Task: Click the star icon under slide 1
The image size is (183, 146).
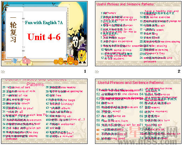Action: pos(3,72)
